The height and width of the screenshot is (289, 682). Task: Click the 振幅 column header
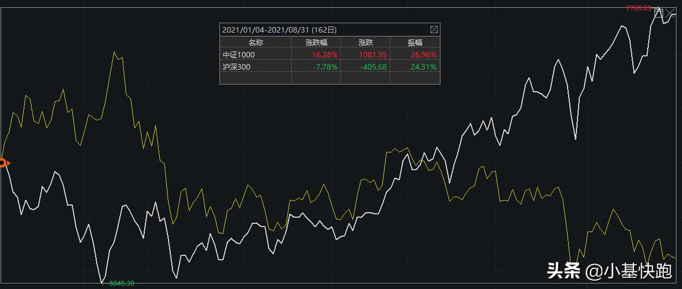click(415, 43)
